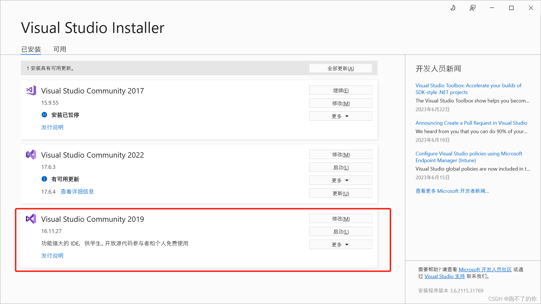Click the 2023年6月19日 news date
Image resolution: width=541 pixels, height=304 pixels.
coord(433,140)
